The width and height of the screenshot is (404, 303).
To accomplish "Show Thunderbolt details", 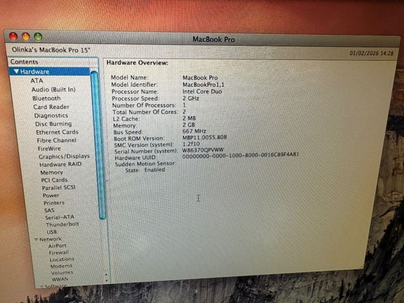I will 62,225.
